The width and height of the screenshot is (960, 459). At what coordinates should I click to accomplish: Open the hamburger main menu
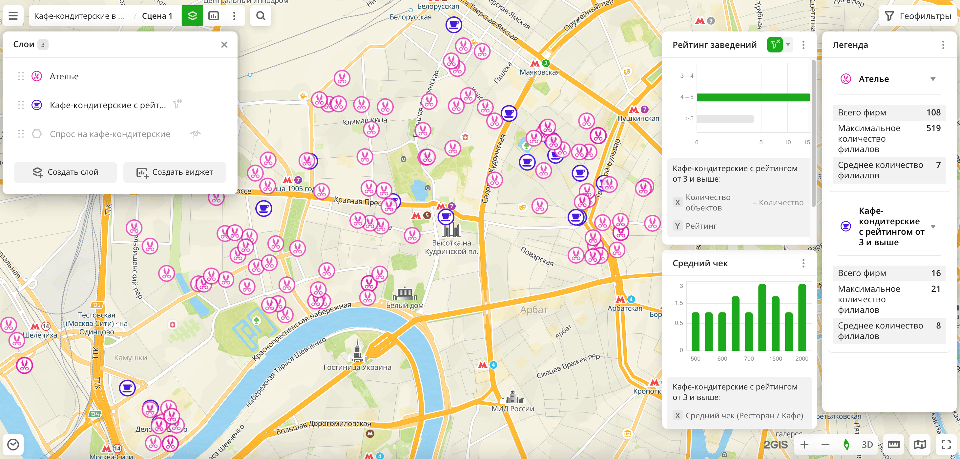[x=13, y=16]
